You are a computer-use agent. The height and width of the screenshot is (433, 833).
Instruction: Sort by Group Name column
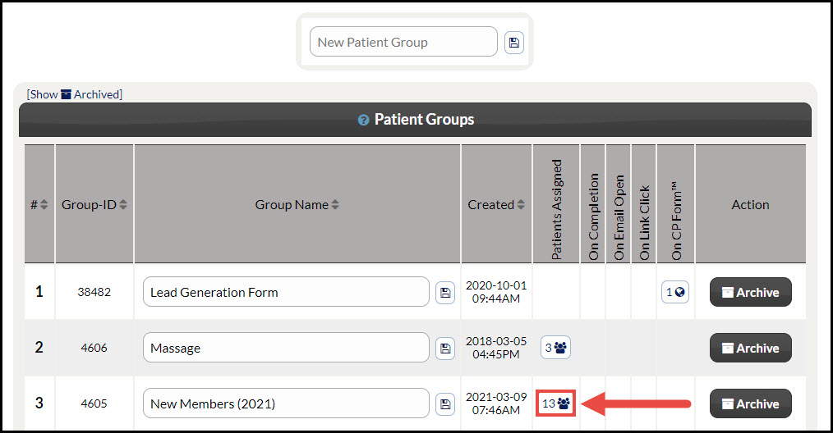click(335, 204)
